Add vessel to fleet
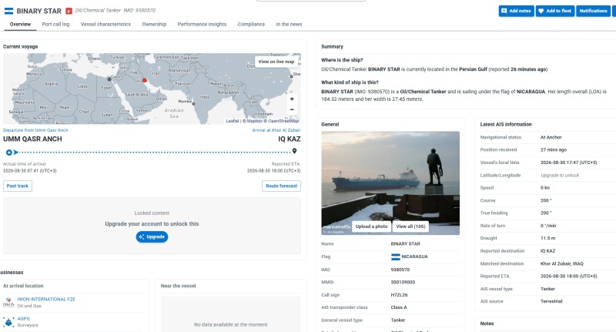 tap(554, 11)
